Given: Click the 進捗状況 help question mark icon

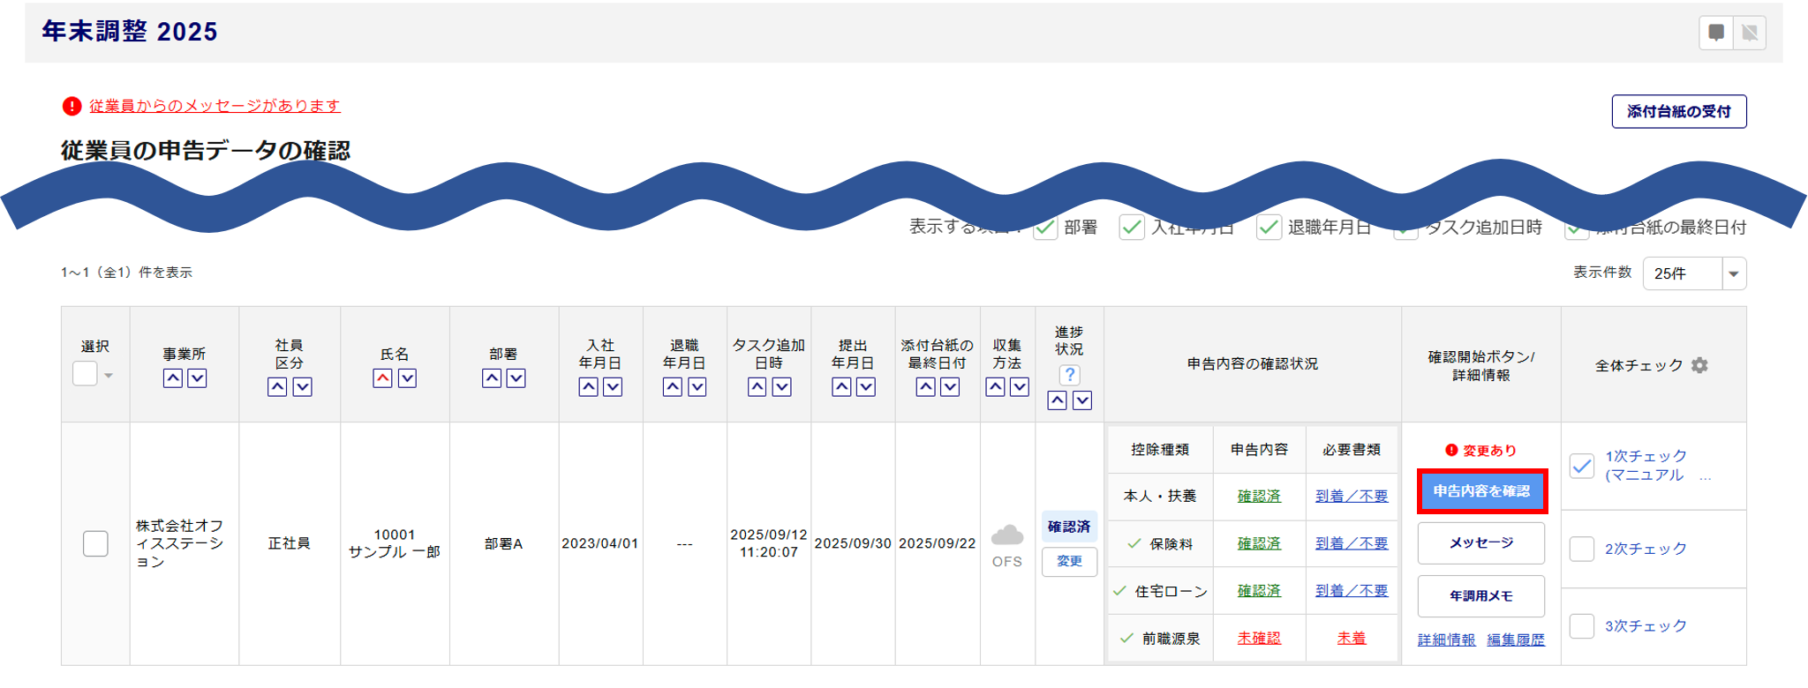Looking at the screenshot, I should 1069,375.
